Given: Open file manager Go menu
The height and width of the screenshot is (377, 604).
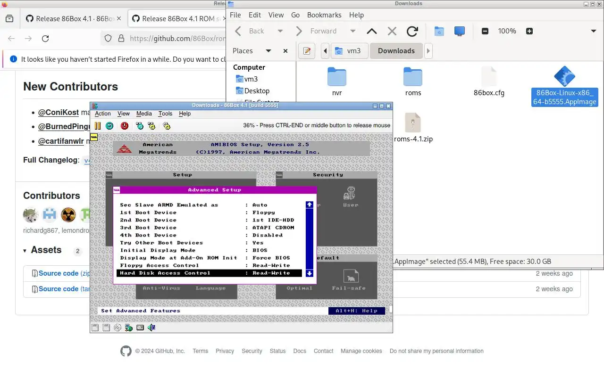Looking at the screenshot, I should (x=295, y=15).
